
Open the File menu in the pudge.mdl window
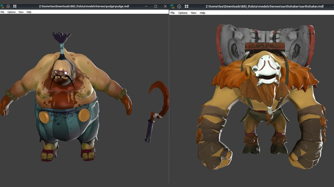(2, 12)
